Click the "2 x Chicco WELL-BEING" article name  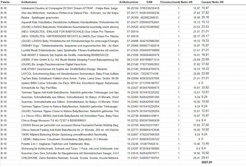(x=70, y=116)
